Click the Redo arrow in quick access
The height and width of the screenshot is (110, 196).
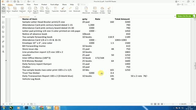click(x=25, y=2)
